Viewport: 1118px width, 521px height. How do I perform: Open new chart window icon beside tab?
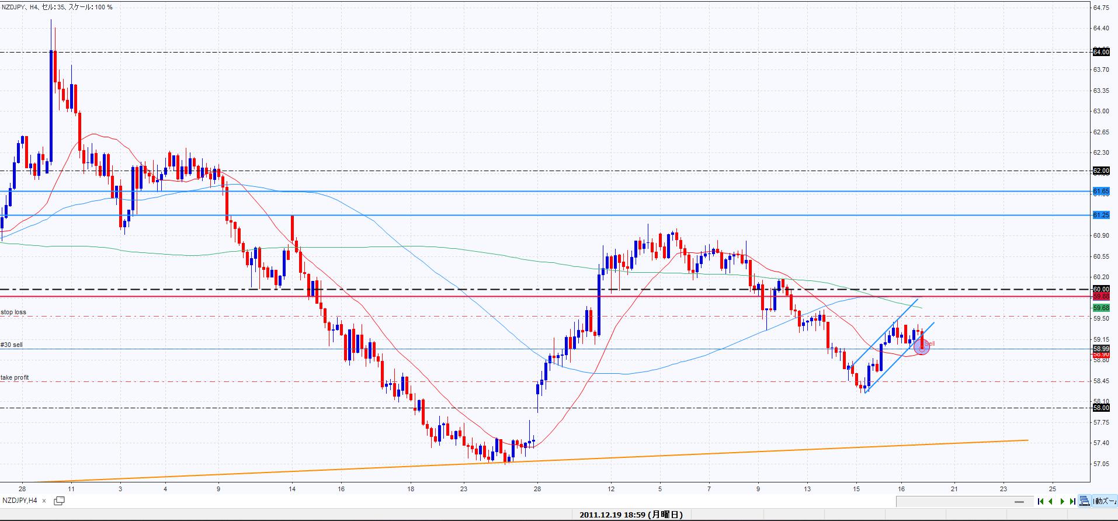click(59, 501)
